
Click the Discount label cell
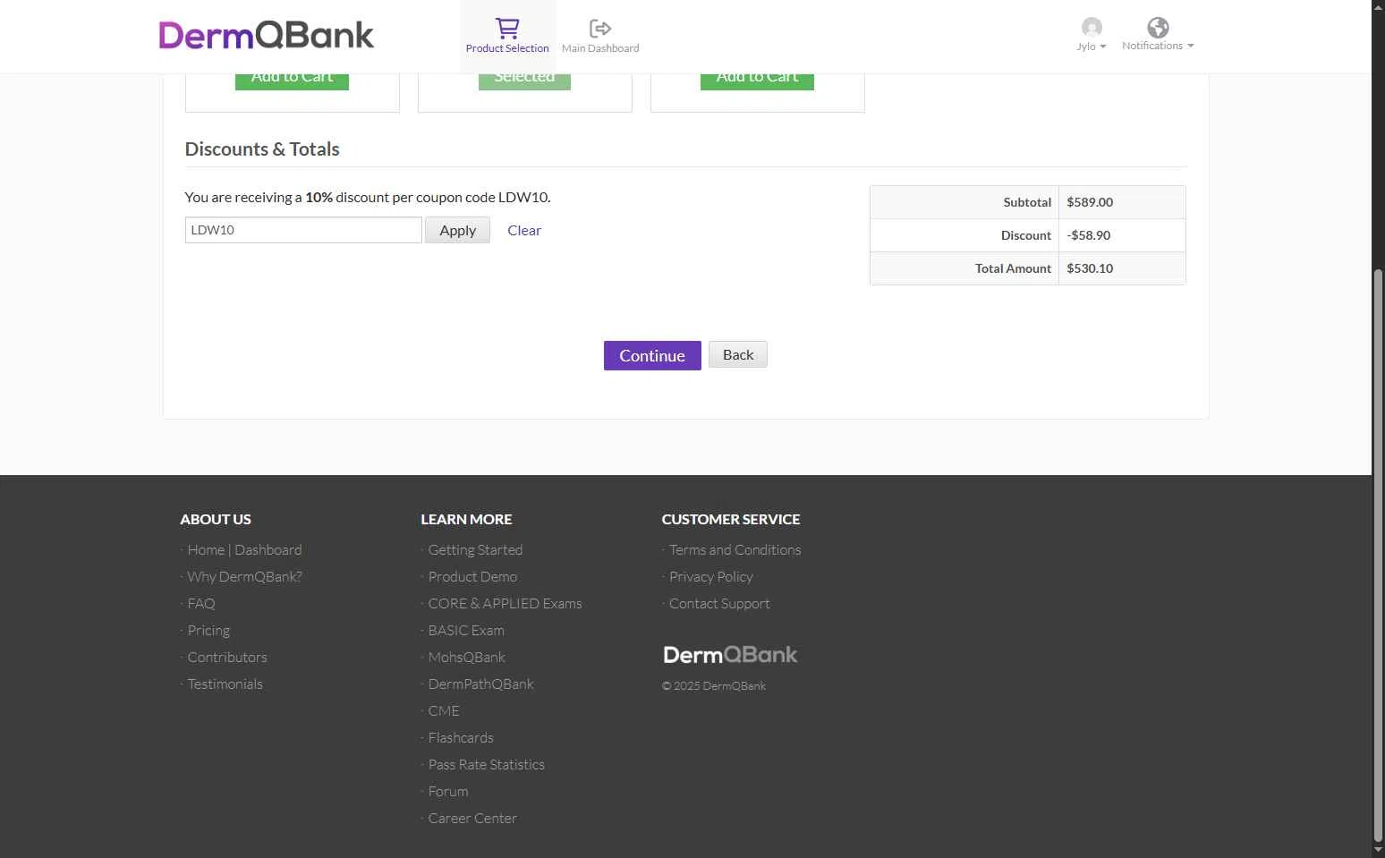coord(964,235)
